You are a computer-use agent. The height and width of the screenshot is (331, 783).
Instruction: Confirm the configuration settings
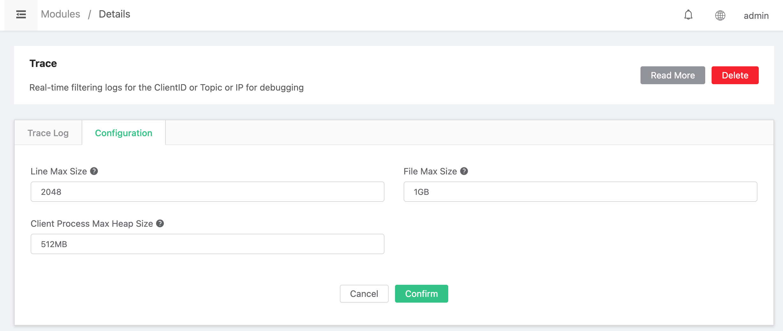click(x=421, y=294)
